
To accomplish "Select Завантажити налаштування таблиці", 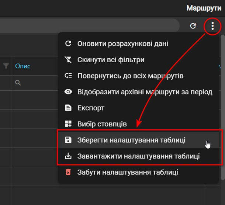I will point(138,156).
